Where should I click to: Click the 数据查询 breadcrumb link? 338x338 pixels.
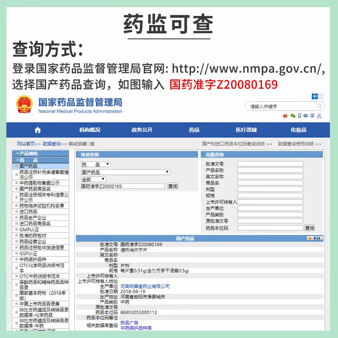[x=52, y=144]
